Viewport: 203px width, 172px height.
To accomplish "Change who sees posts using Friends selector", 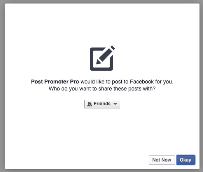I will [x=102, y=104].
